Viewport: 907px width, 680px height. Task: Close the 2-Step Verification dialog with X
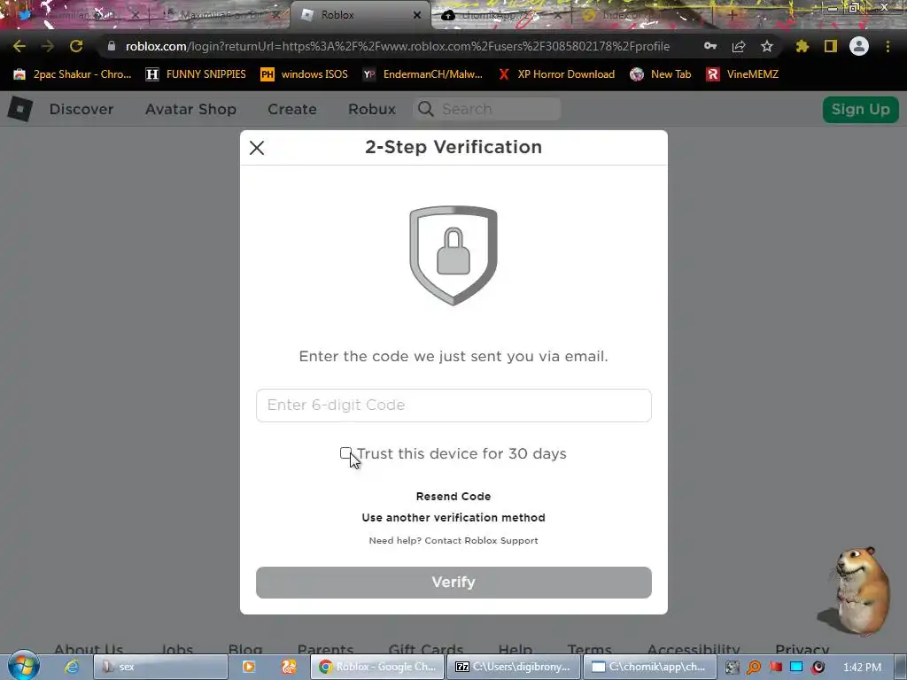(257, 148)
